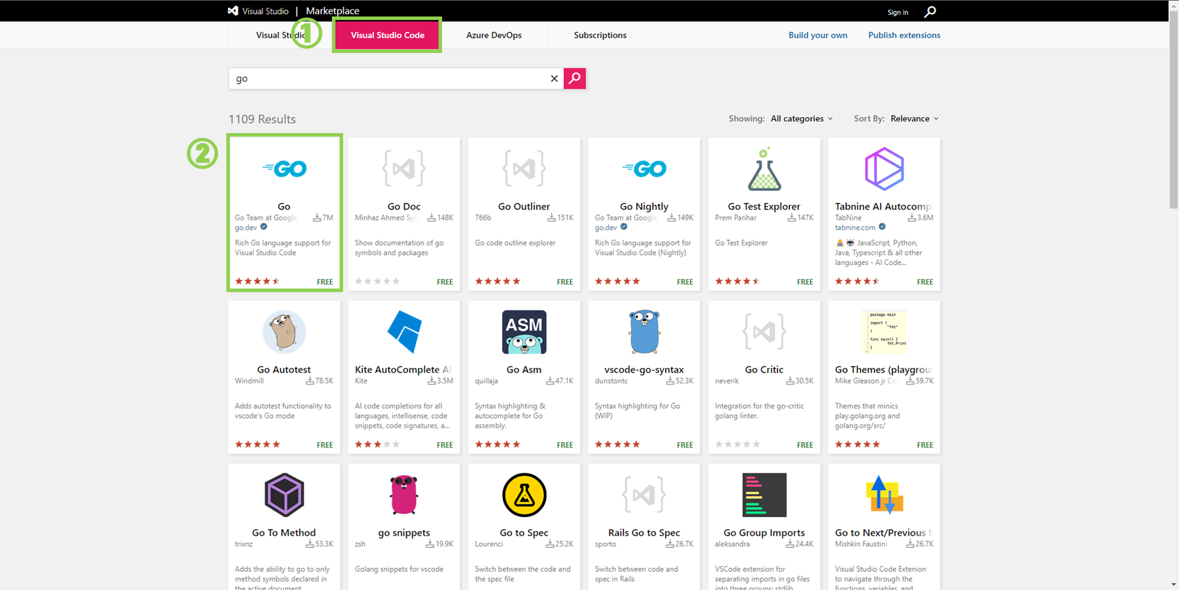Switch to the Visual Studio Code tab

(387, 35)
